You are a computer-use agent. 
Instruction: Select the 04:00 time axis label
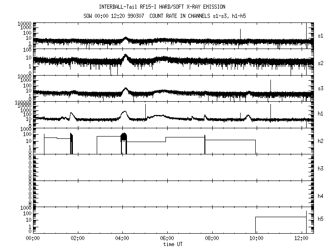point(122,238)
